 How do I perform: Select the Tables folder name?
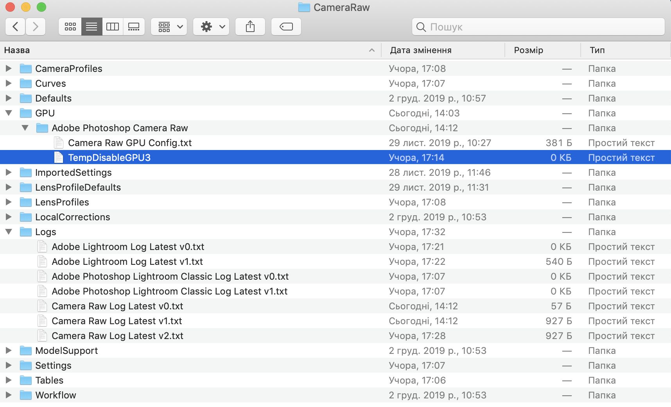[x=49, y=380]
